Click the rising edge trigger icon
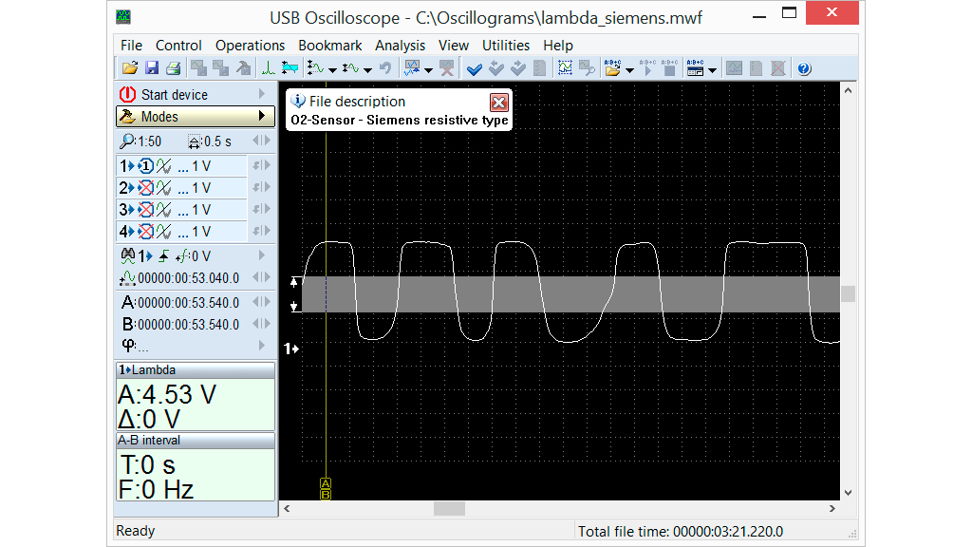 tap(163, 255)
